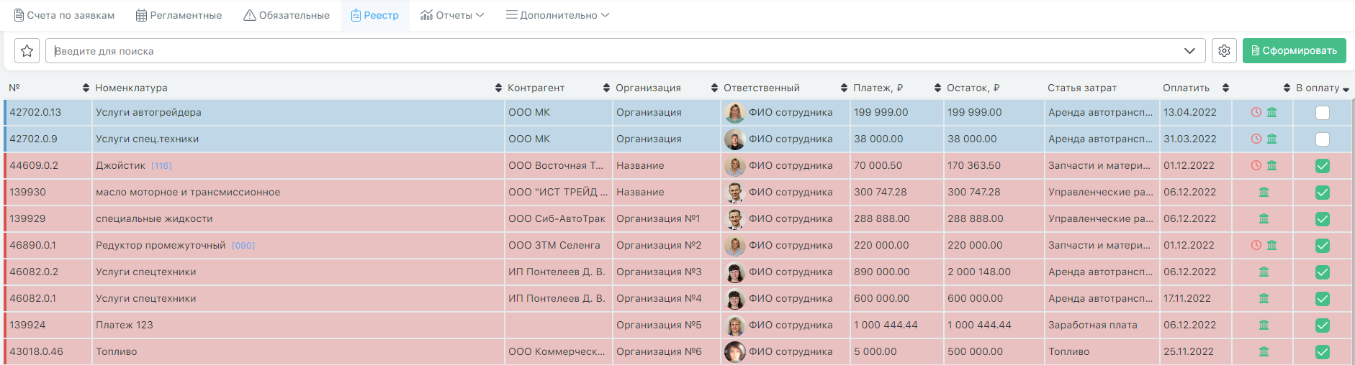Check payment box for Услуги автогрейдера

tap(1323, 113)
